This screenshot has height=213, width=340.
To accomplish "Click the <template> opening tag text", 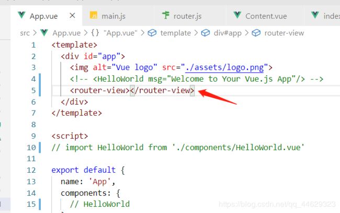I will click(x=74, y=45).
